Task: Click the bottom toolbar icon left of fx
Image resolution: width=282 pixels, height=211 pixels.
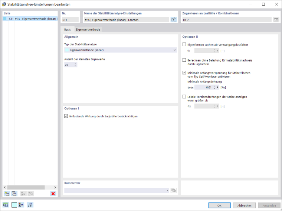Action: pyautogui.click(x=21, y=205)
